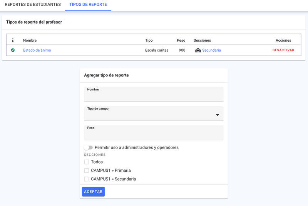Click Desactivar for Estado de ánimo

(x=283, y=50)
